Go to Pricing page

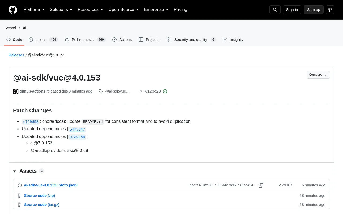[x=180, y=10]
